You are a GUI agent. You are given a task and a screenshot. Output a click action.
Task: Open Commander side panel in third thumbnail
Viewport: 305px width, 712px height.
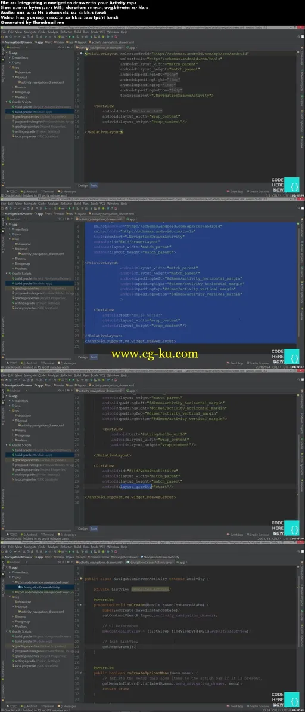click(302, 398)
